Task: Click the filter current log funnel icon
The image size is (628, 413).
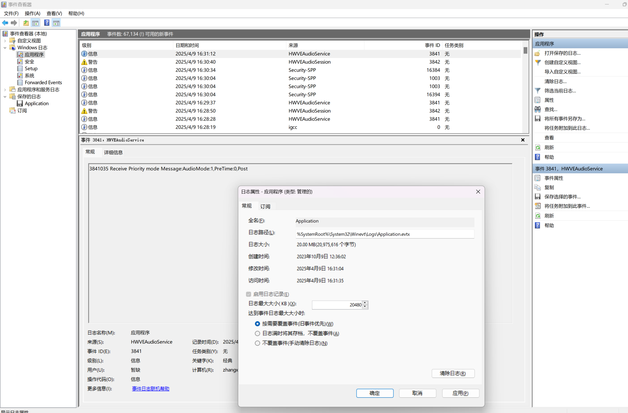Action: pos(538,91)
